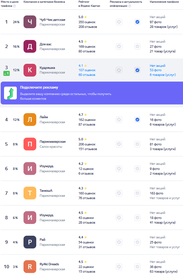This screenshot has width=183, height=277.
Task: Select the orange Лайм avatar icon
Action: [x=30, y=120]
